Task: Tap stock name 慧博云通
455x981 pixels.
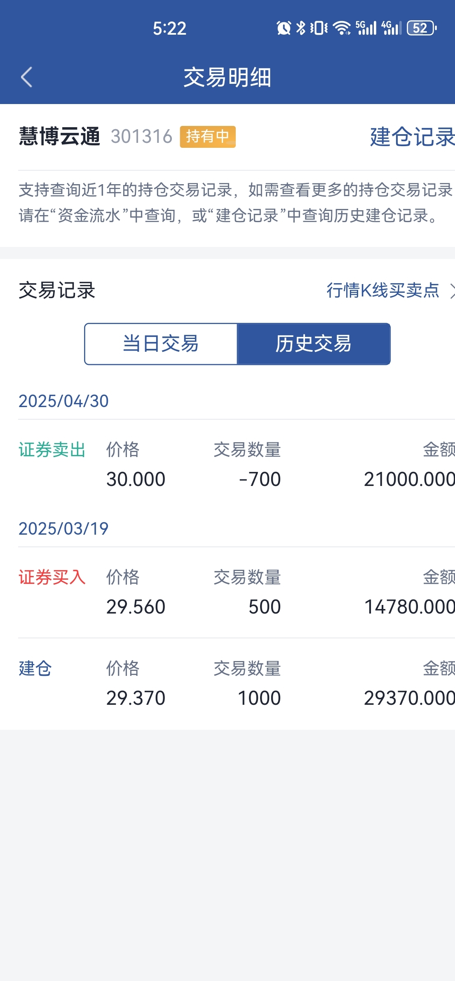Action: pyautogui.click(x=59, y=137)
